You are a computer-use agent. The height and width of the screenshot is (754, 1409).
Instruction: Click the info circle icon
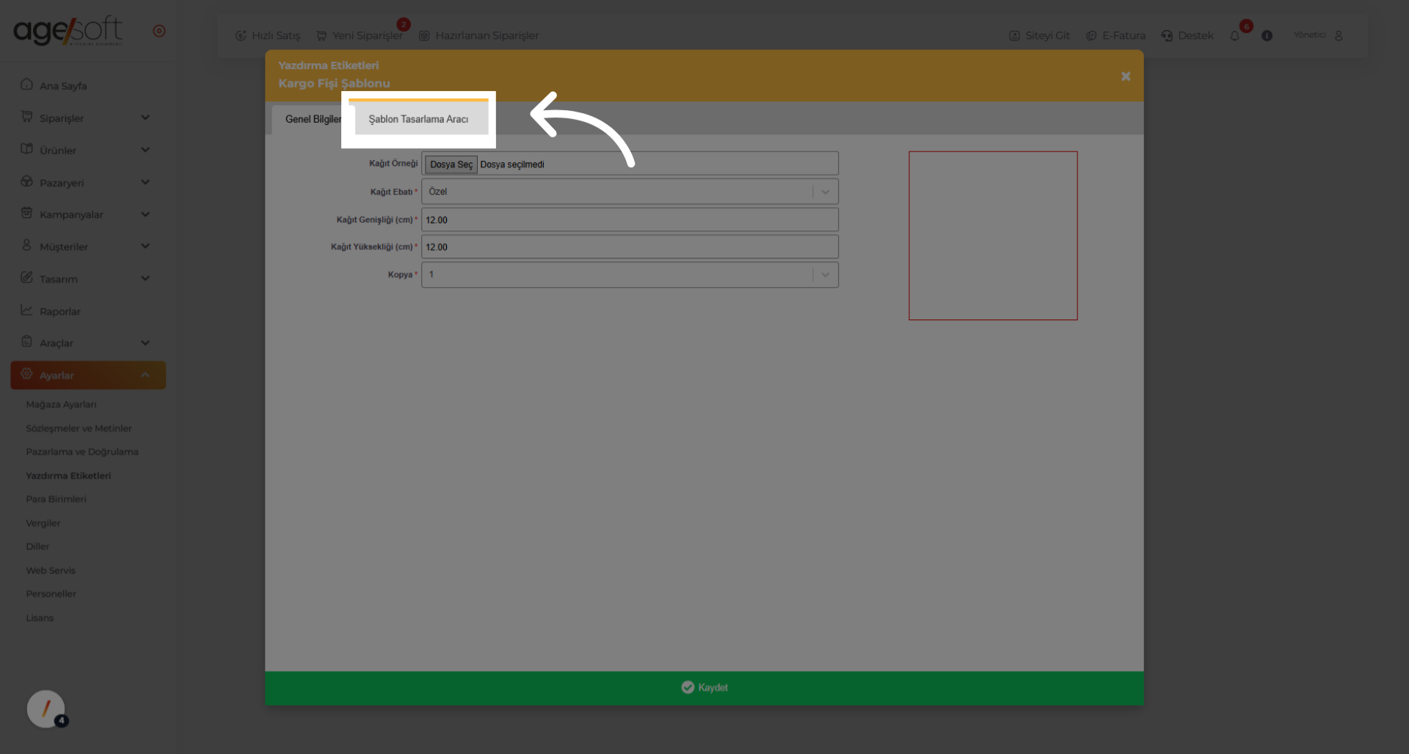[1267, 35]
